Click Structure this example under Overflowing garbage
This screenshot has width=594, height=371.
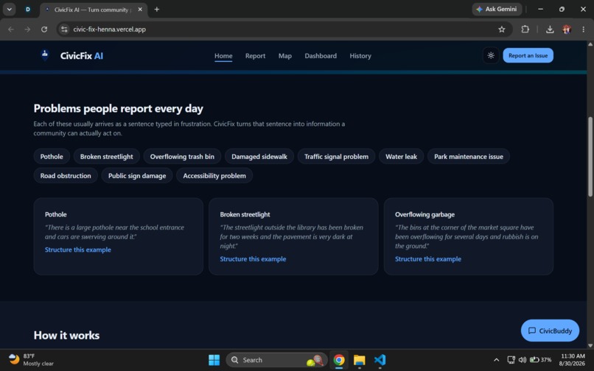(428, 259)
